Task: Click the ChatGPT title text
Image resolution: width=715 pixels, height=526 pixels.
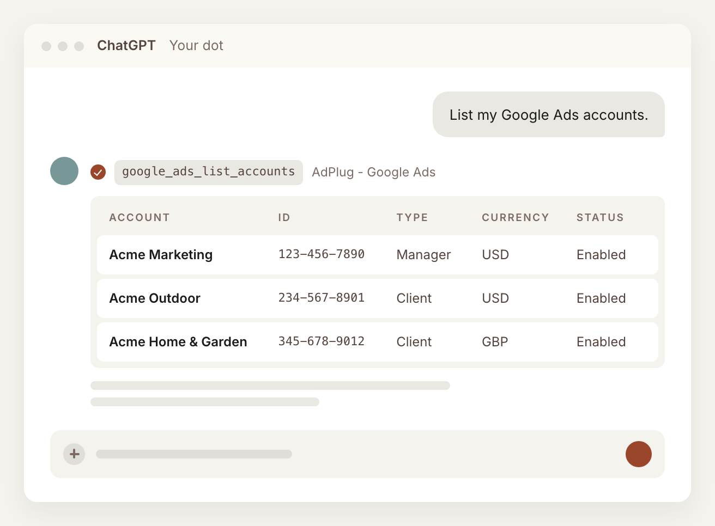Action: pos(126,45)
